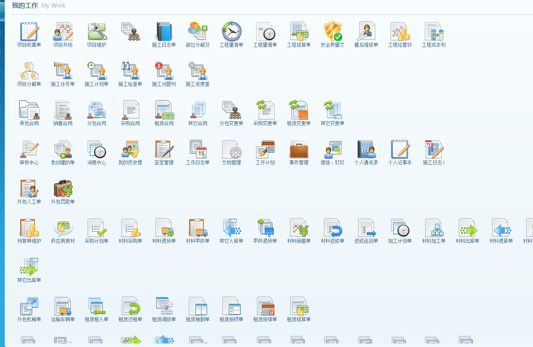Select the 售后维修单 icon
Image resolution: width=533 pixels, height=347 pixels.
coord(366,32)
